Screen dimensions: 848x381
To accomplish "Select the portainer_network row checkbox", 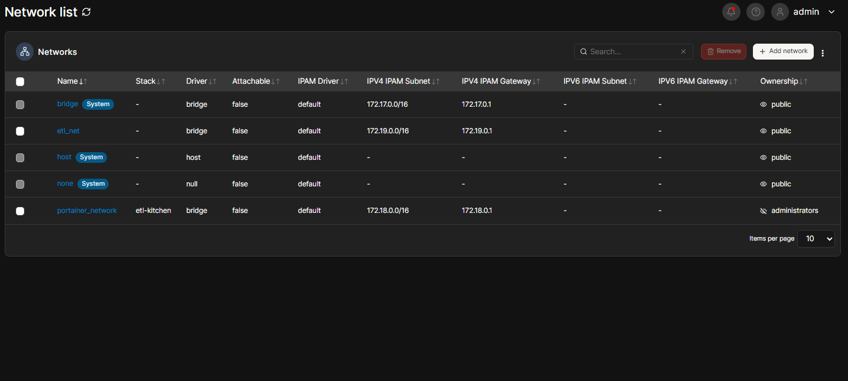I will [x=20, y=211].
